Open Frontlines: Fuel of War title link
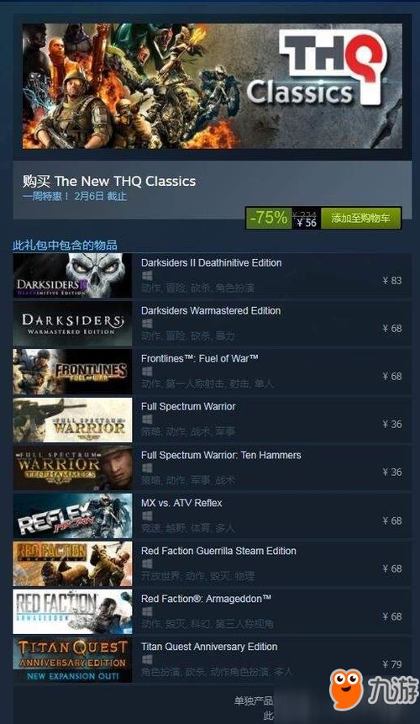Viewport: 420px width, 724px height. pyautogui.click(x=200, y=359)
